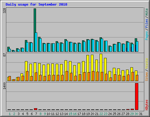The height and width of the screenshot is (117, 150).
Task: Click day label '9' on the x-axis
Action: (x=45, y=114)
